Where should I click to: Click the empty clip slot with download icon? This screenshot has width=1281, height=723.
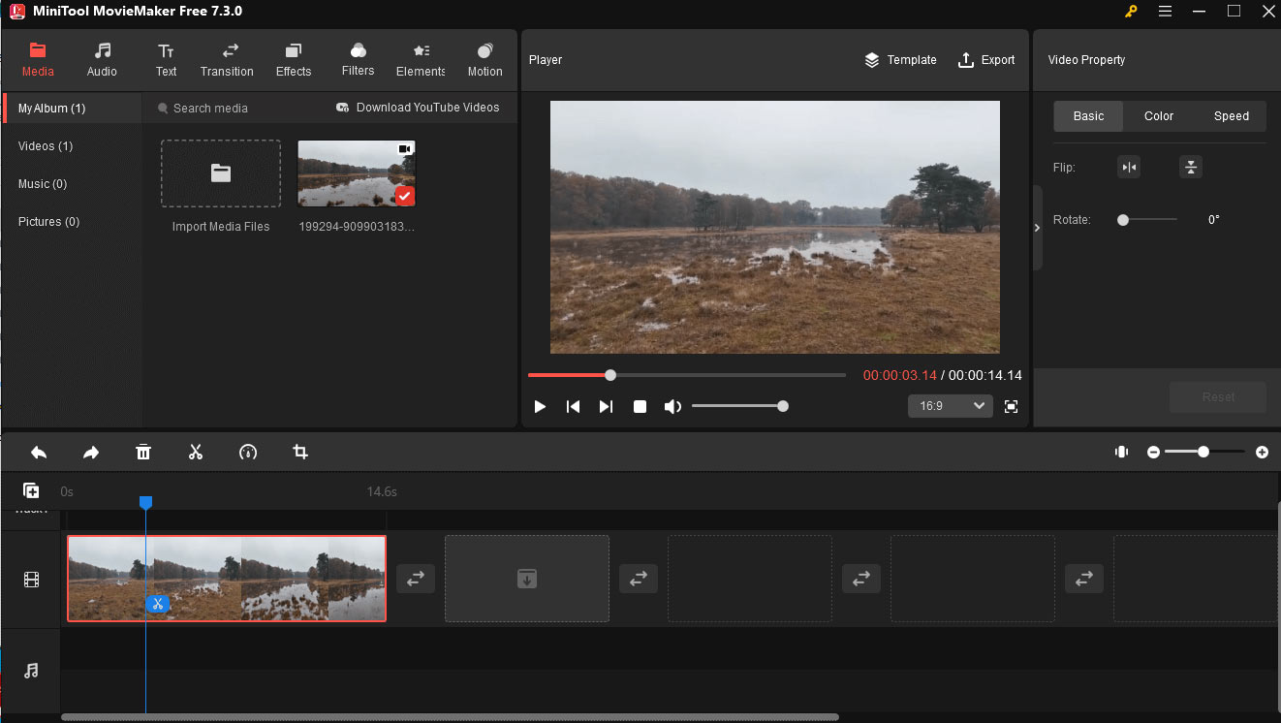pos(527,579)
